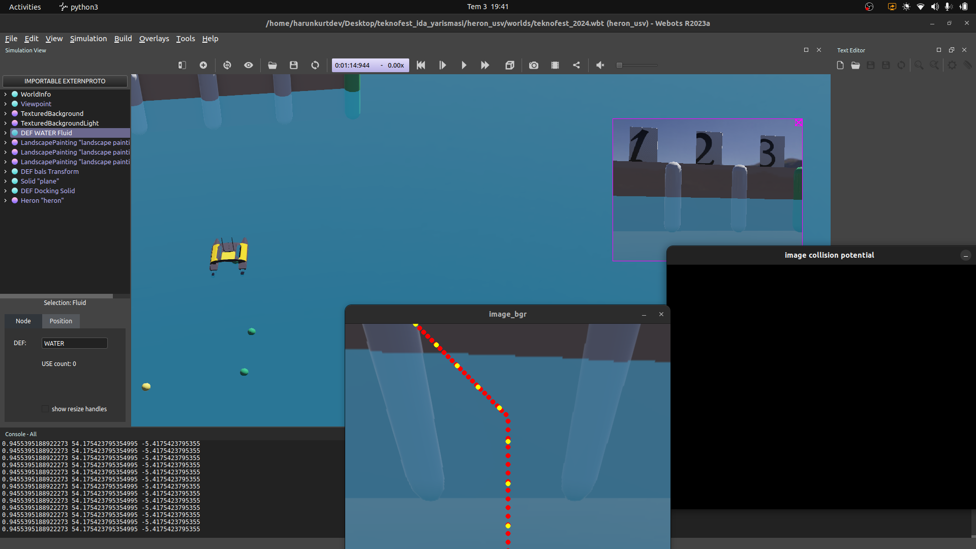Create new file in Text Editor
The height and width of the screenshot is (549, 976).
pyautogui.click(x=840, y=65)
